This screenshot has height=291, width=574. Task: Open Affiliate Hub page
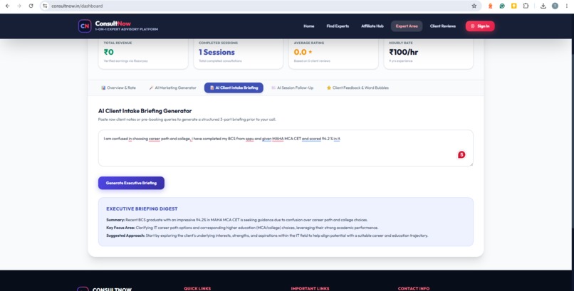(x=372, y=26)
